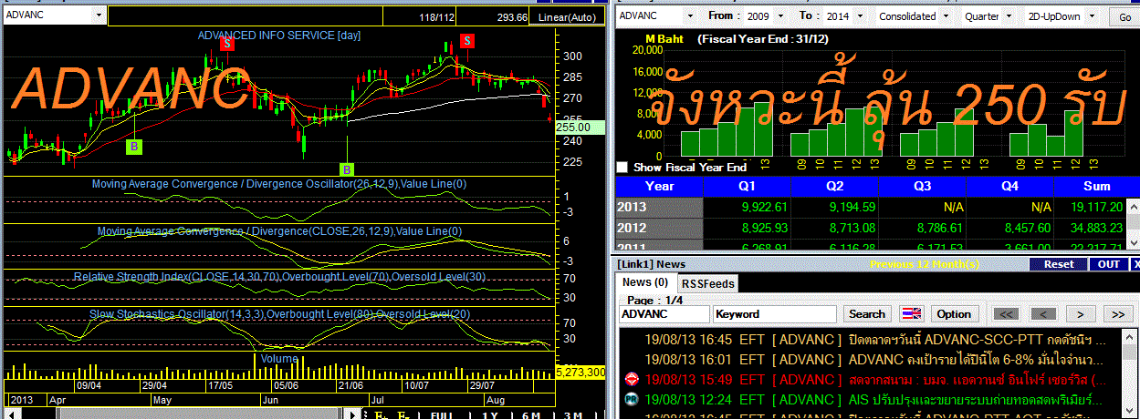Select the 1Y chart range

488,414
